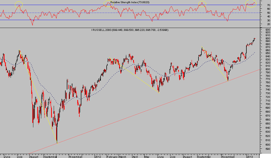This screenshot has width=271, height=158.
Task: Click the 900 price level on right axis
Action: pos(265,39)
